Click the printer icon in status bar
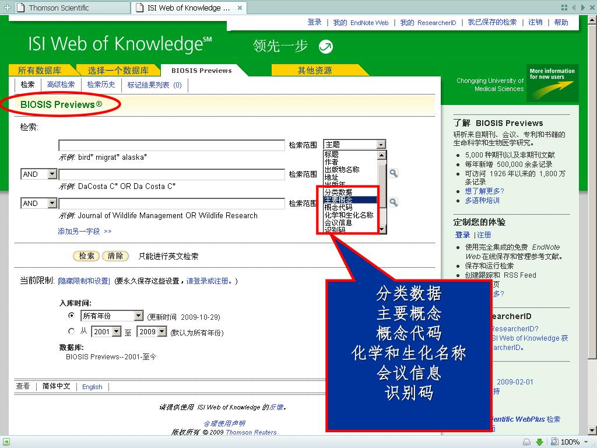 pos(527,442)
